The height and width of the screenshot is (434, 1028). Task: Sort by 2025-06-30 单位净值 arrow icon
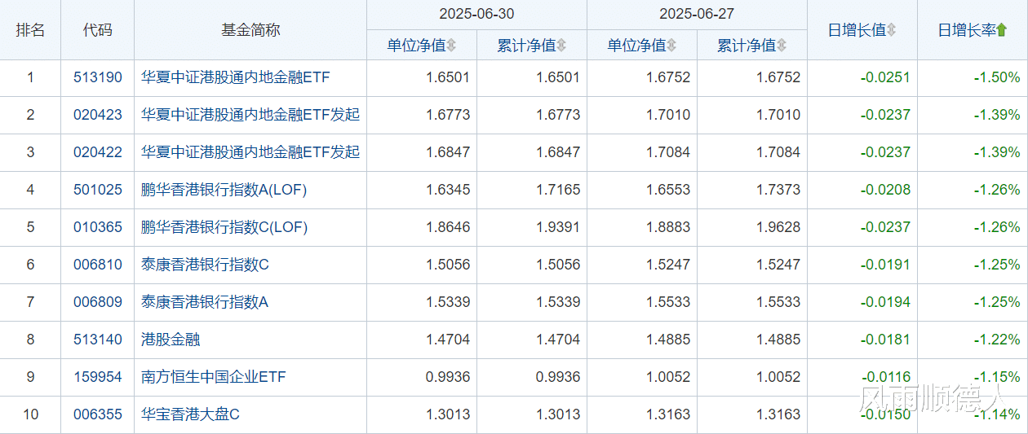coord(451,46)
